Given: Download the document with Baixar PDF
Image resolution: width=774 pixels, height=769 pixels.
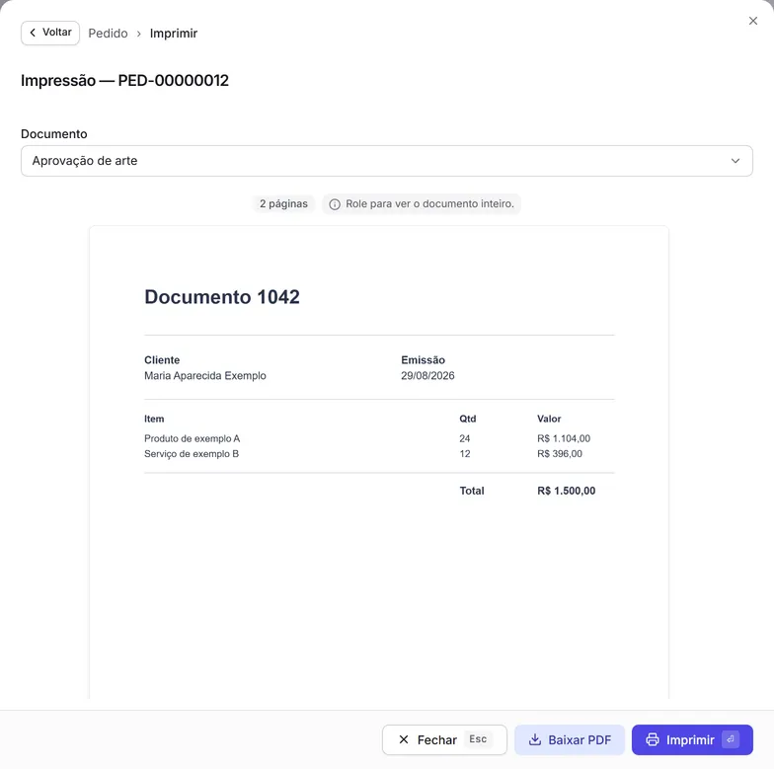Looking at the screenshot, I should (x=570, y=739).
